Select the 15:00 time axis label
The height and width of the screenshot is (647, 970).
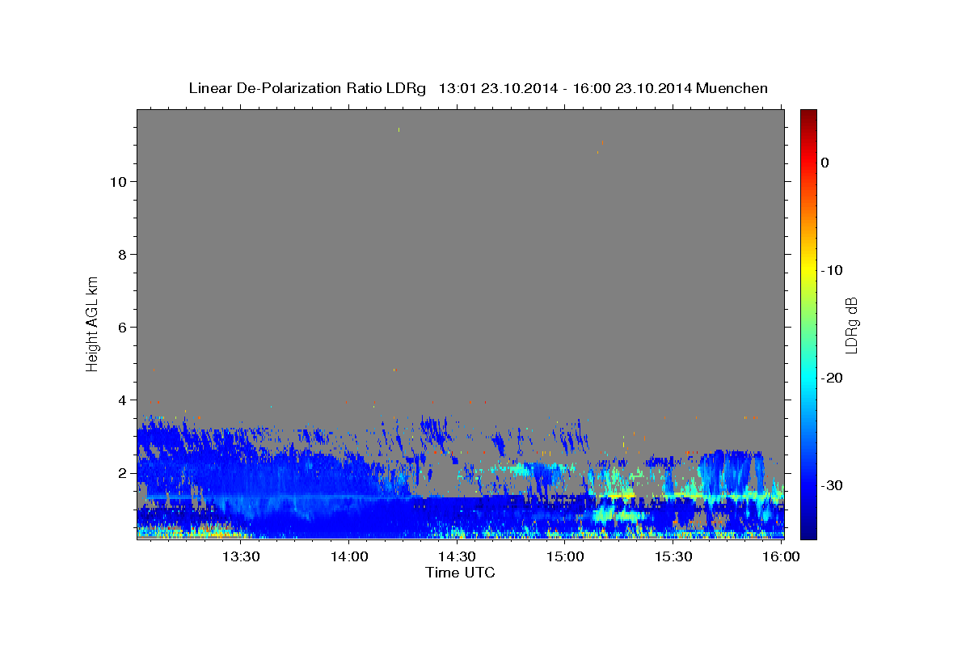point(565,556)
